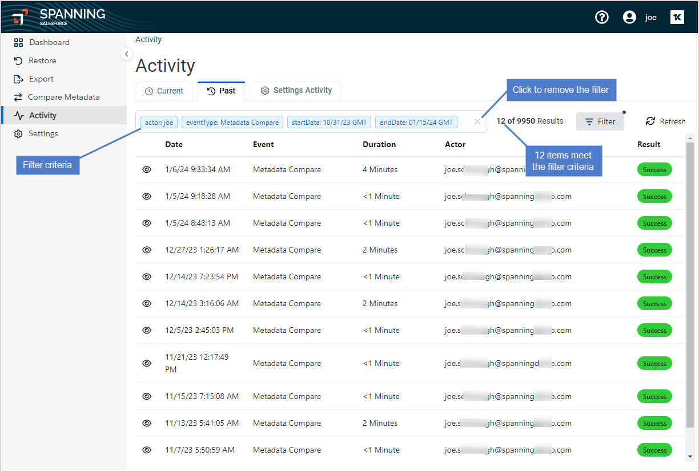This screenshot has height=472, width=699.
Task: Open Export in the sidebar
Action: pos(41,79)
